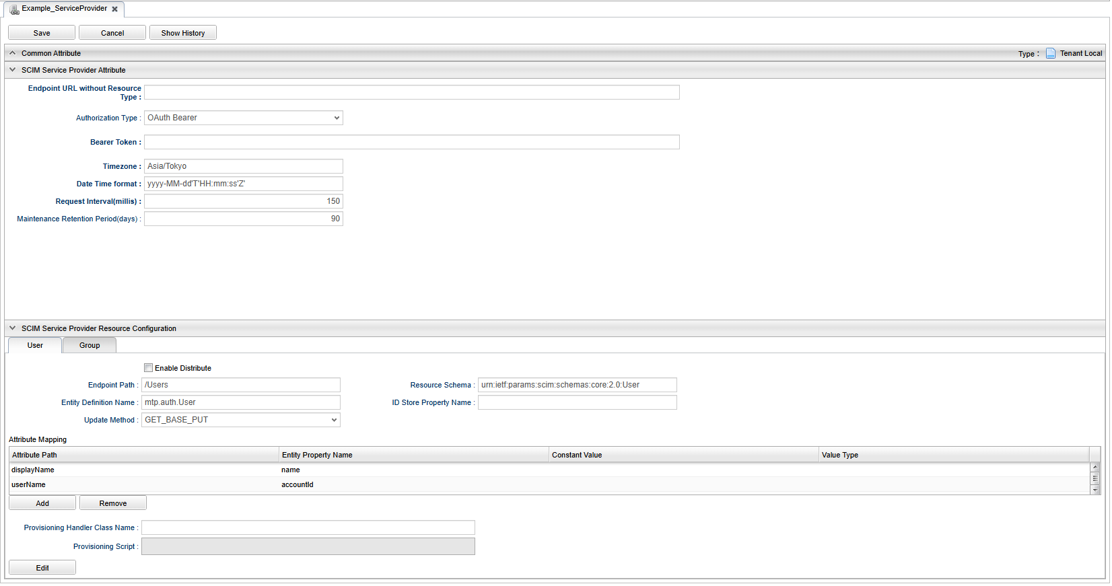Remove the selected attribute mapping
This screenshot has width=1112, height=586.
tap(113, 503)
